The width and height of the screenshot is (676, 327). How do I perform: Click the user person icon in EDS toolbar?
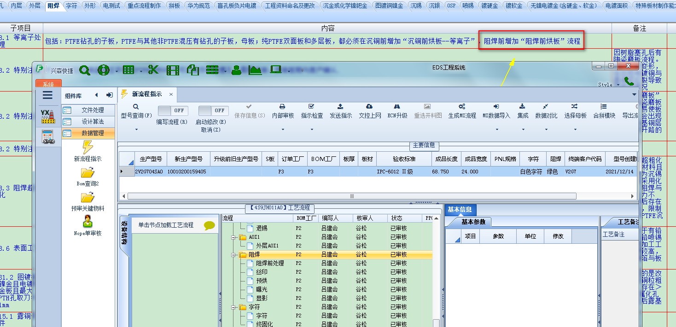[x=236, y=70]
